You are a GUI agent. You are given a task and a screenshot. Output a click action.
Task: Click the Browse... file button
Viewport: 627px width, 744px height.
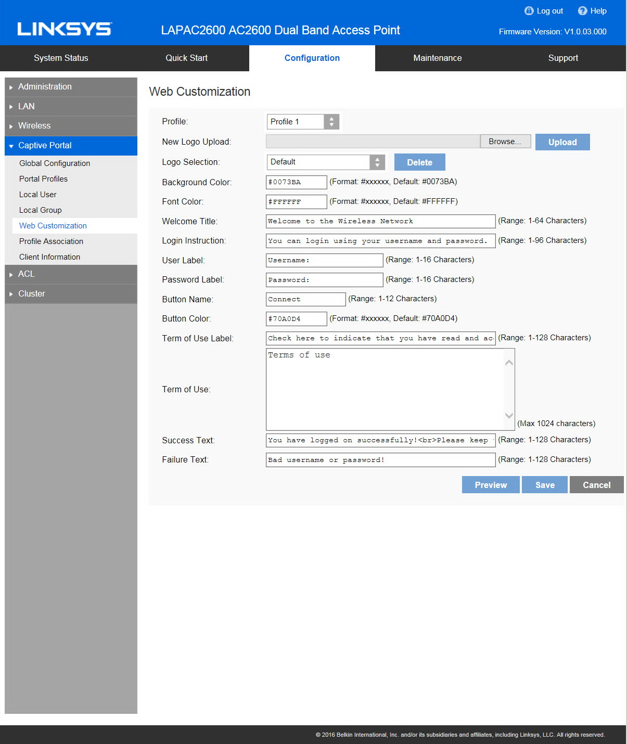[505, 142]
